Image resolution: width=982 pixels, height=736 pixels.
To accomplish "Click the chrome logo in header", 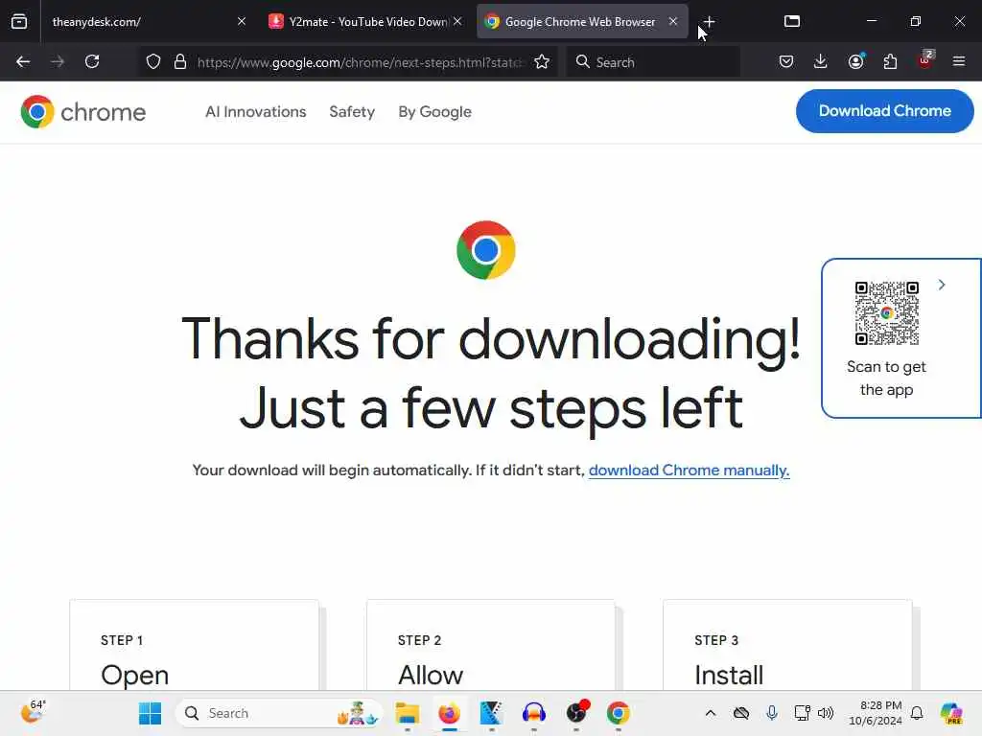I will (83, 112).
